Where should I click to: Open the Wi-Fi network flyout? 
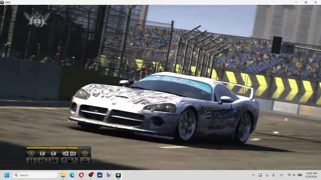(289, 175)
